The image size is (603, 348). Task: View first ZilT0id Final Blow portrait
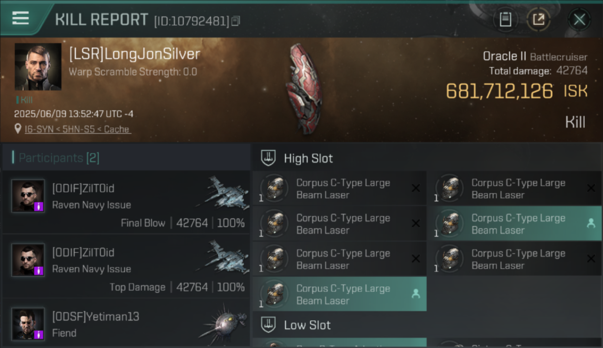(28, 196)
